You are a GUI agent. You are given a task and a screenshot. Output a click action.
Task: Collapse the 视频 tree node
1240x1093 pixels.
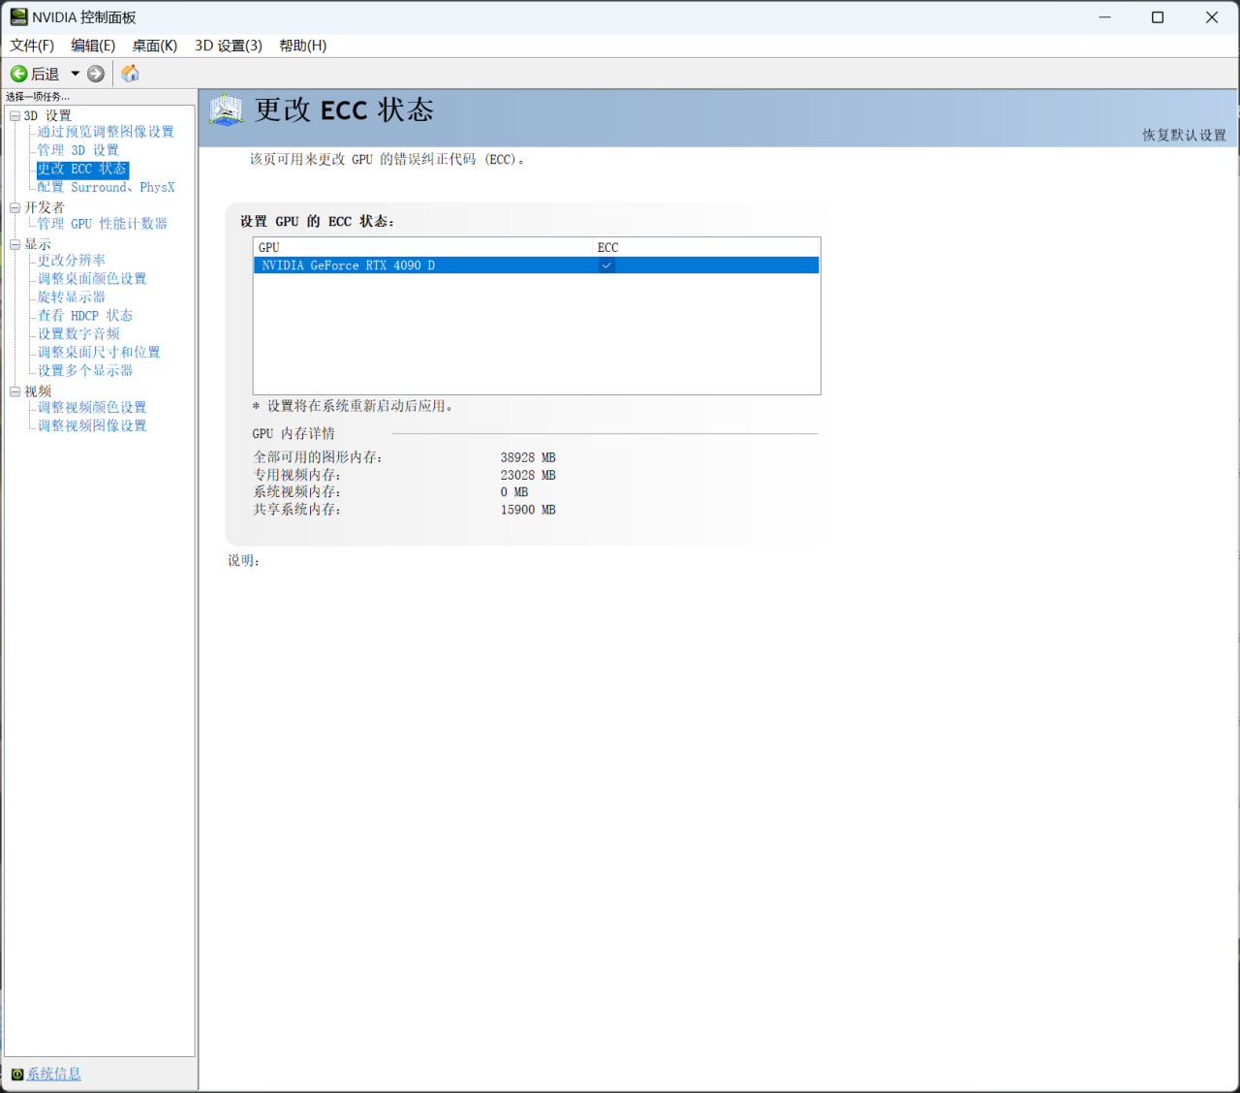click(x=15, y=391)
